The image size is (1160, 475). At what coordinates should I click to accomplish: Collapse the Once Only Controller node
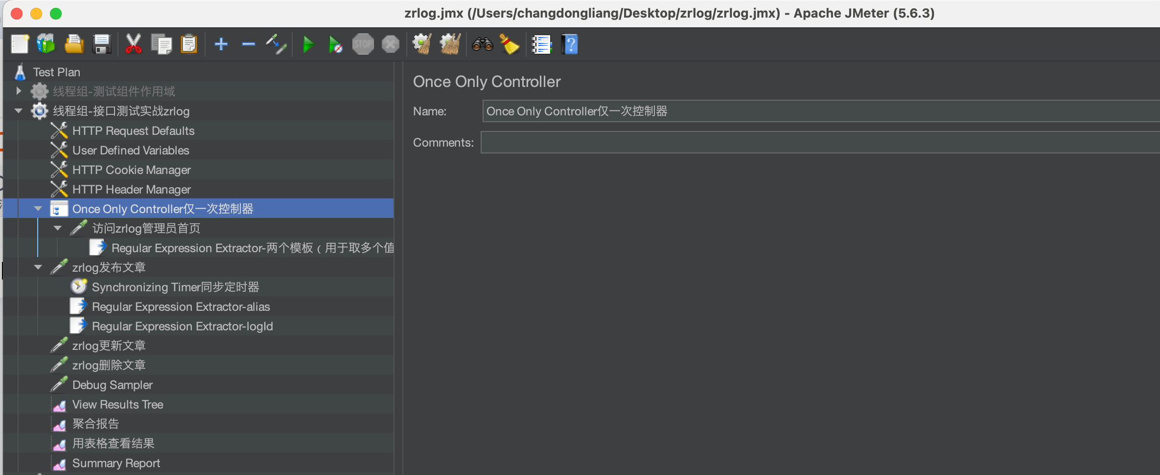click(38, 209)
